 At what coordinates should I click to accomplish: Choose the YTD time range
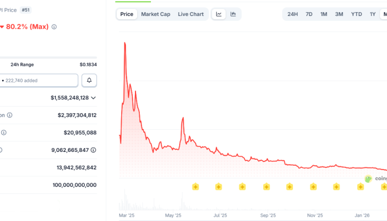(x=357, y=14)
